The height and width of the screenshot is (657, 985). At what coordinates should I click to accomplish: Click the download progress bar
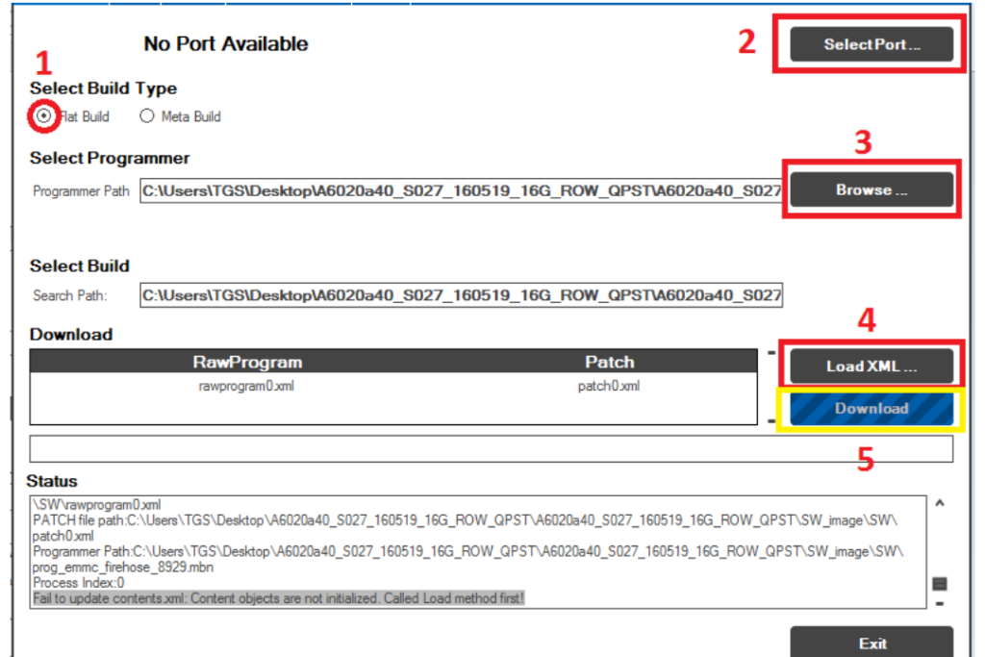pyautogui.click(x=492, y=449)
